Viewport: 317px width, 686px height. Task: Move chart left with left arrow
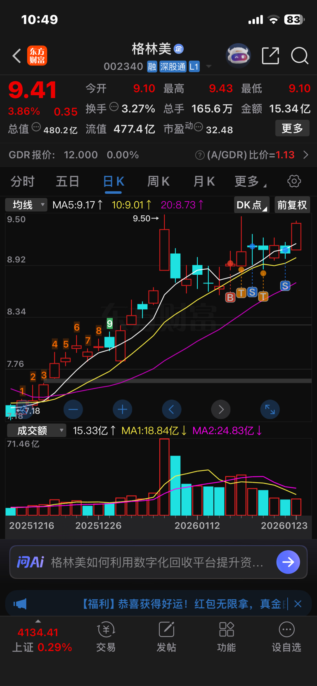tap(171, 409)
